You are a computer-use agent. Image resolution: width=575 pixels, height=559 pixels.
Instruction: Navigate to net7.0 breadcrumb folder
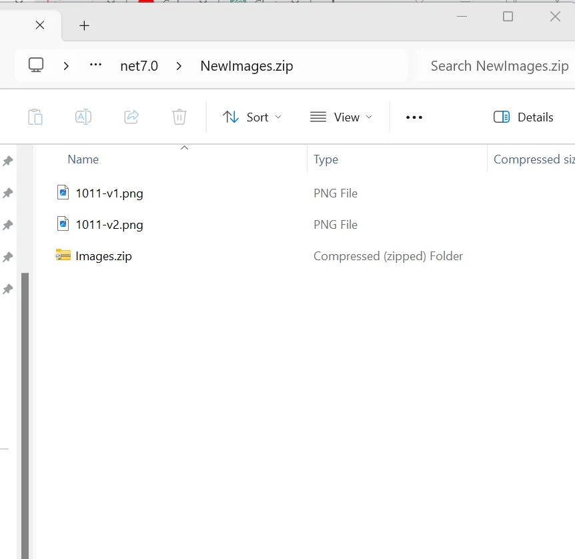(x=139, y=66)
